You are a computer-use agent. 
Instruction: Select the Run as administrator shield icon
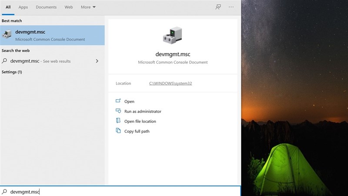pos(118,111)
